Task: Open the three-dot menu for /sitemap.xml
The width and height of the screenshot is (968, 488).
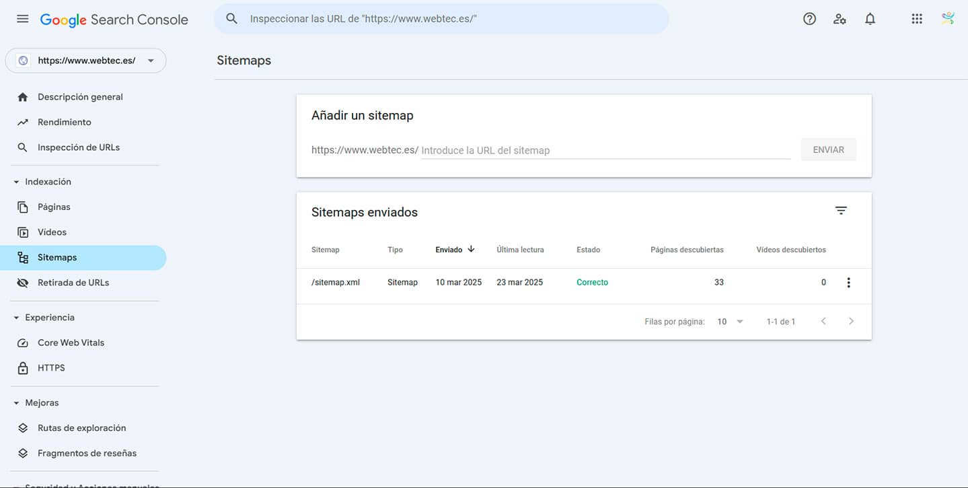Action: tap(848, 283)
